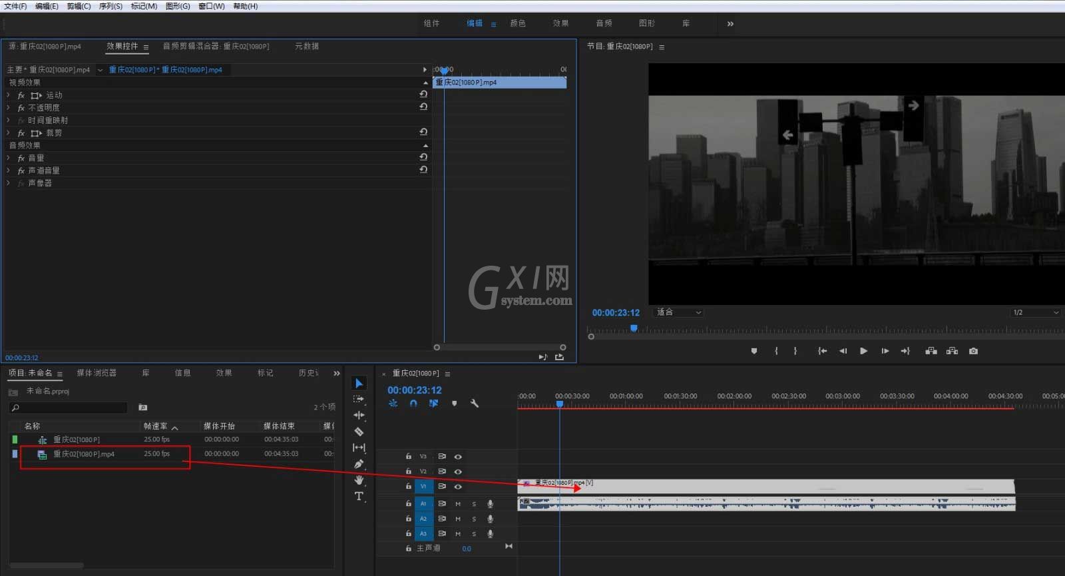
Task: Add marker in timeline header
Action: (455, 403)
